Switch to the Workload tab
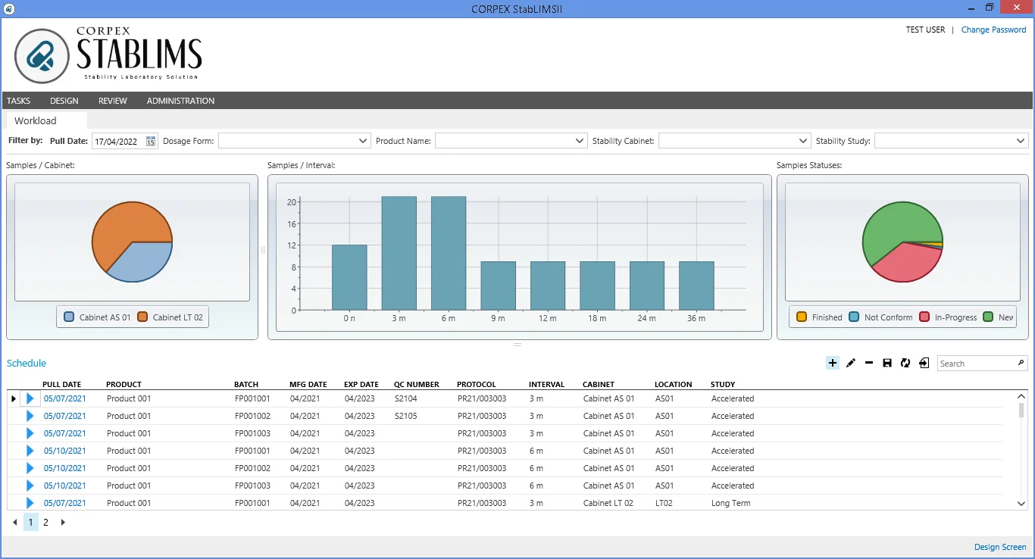 click(x=35, y=120)
